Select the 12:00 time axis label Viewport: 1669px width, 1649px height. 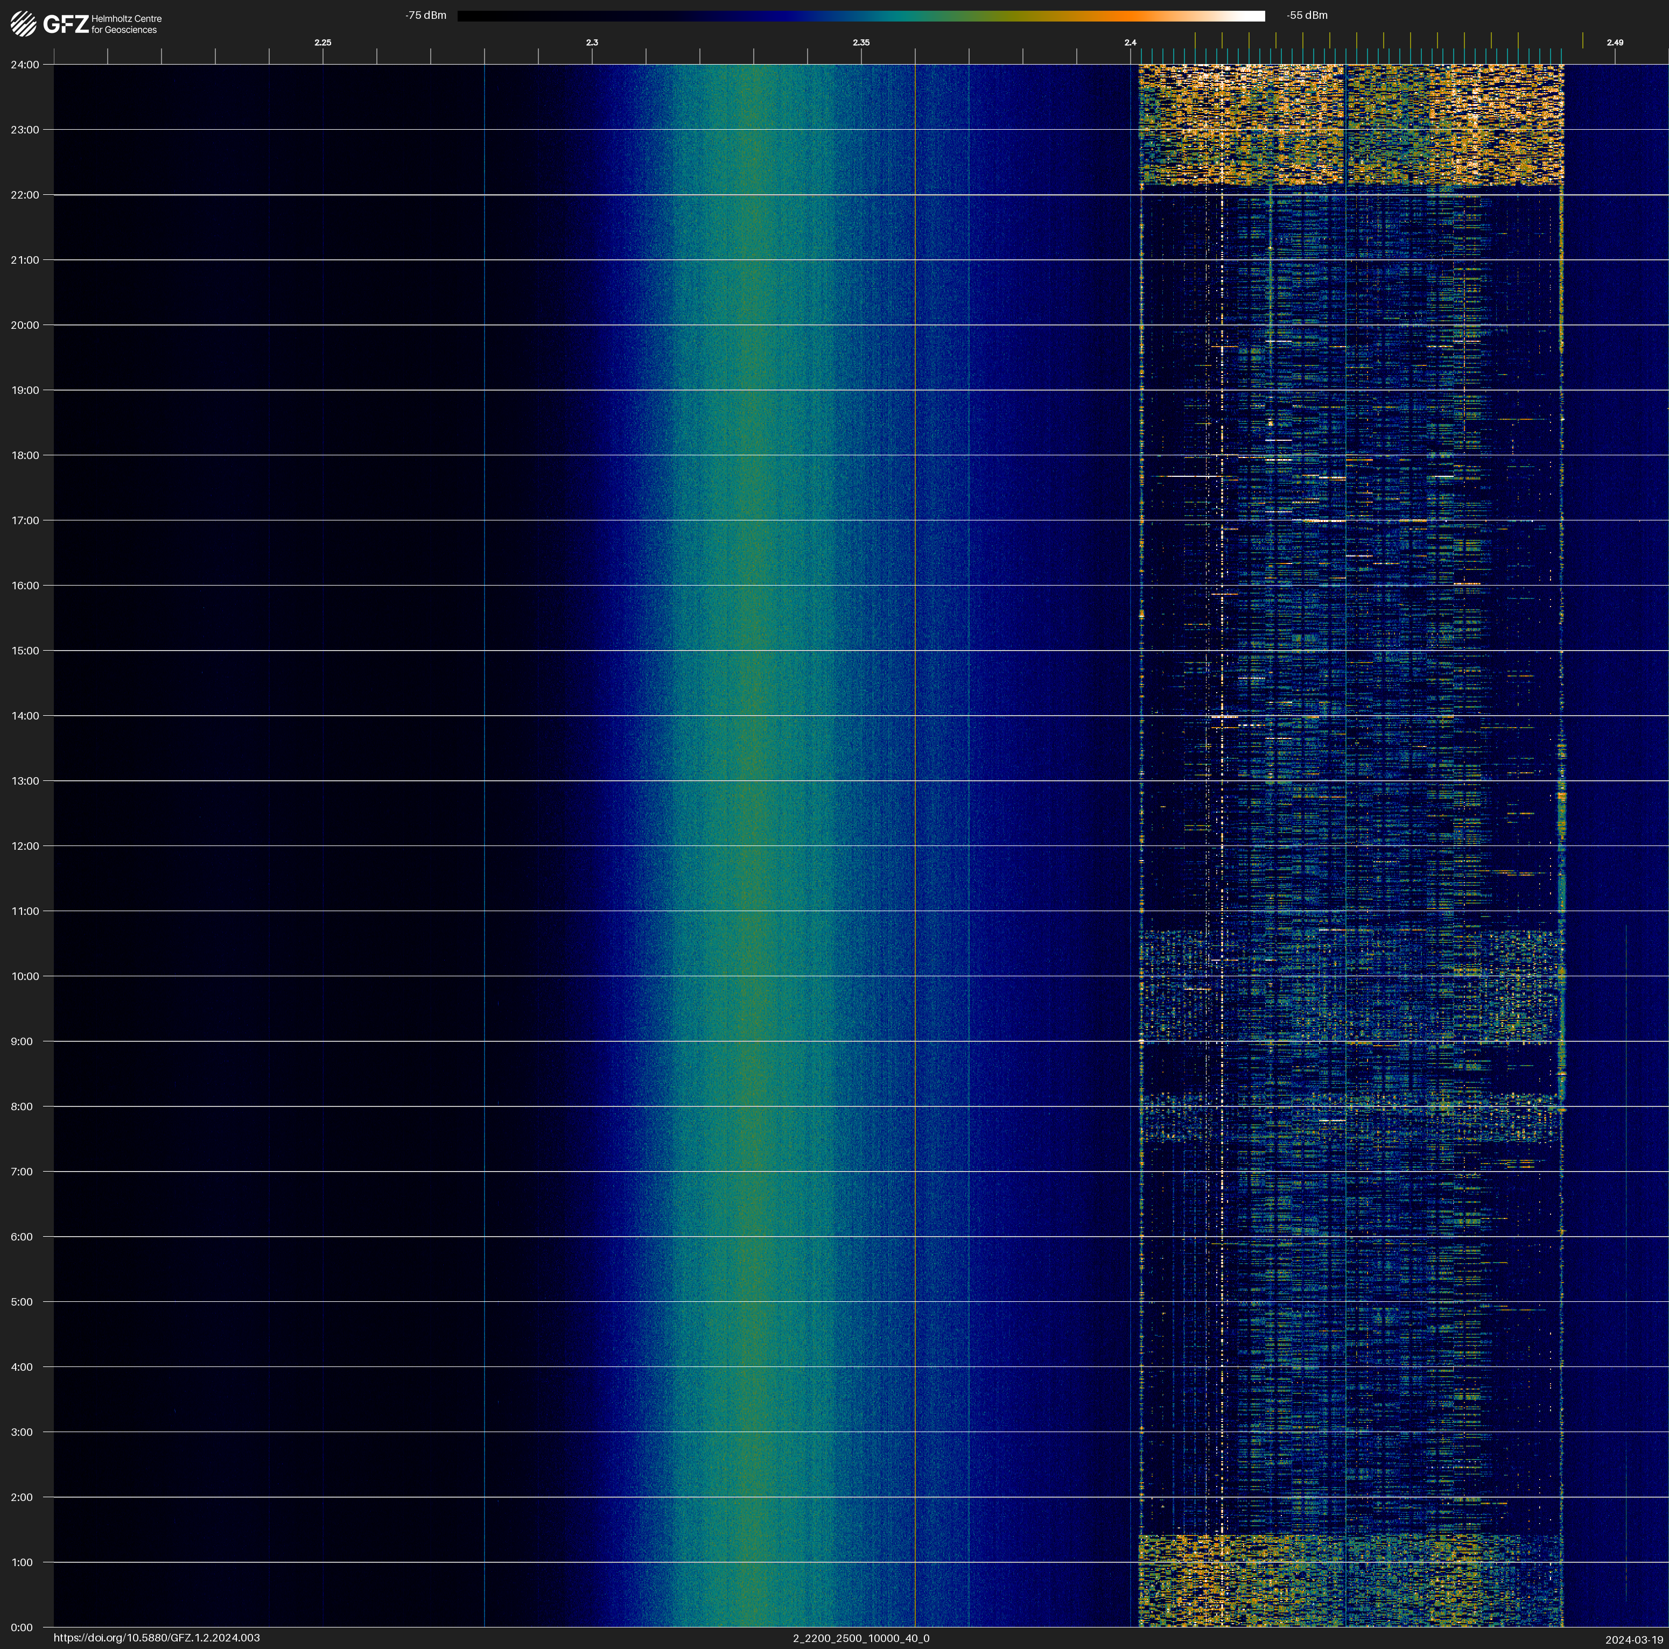[x=24, y=846]
